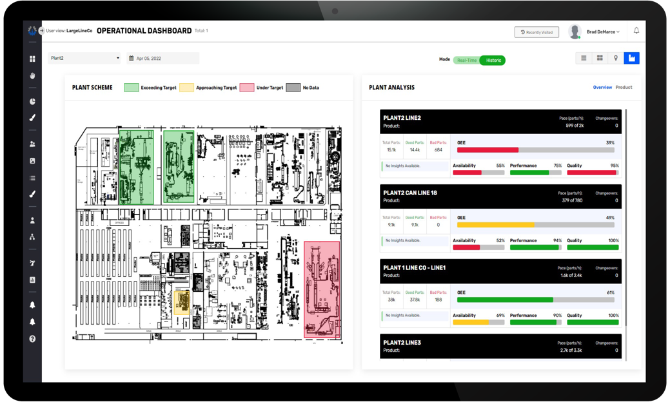This screenshot has width=670, height=402.
Task: Select the factory building view icon
Action: coord(632,57)
